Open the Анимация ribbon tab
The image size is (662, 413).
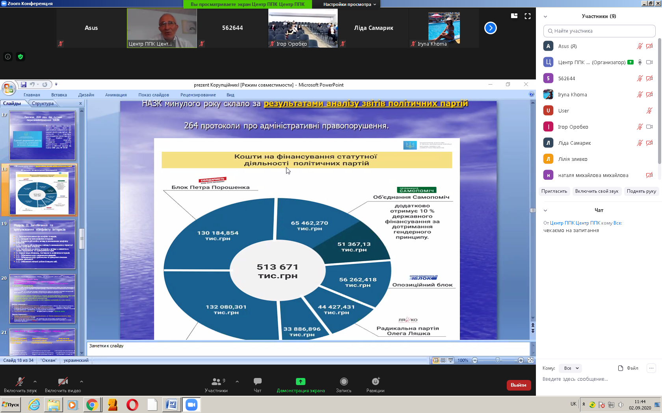point(116,95)
